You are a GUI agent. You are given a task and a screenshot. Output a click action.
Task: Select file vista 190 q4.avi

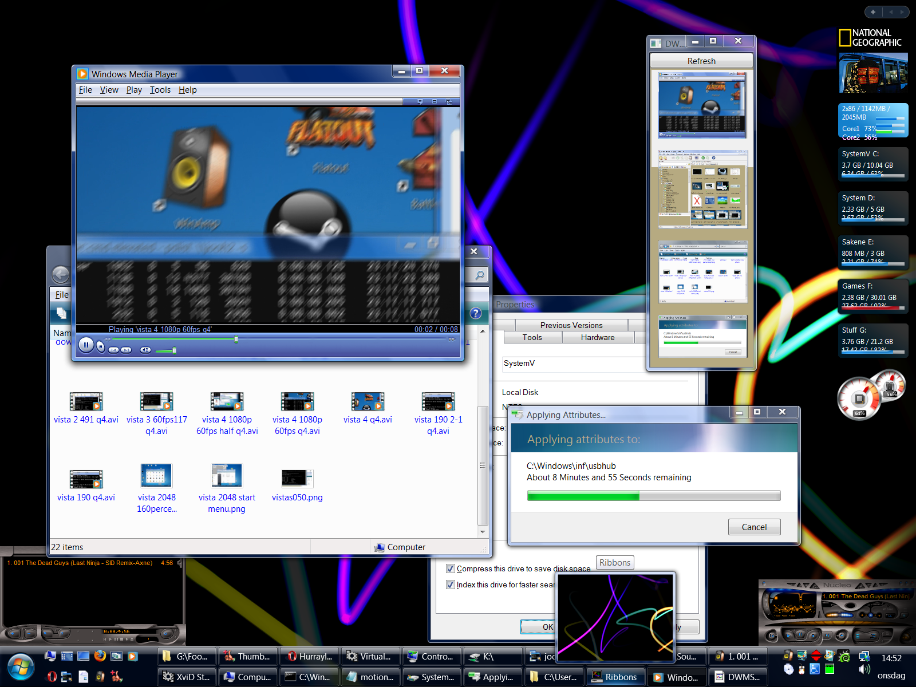(x=86, y=485)
